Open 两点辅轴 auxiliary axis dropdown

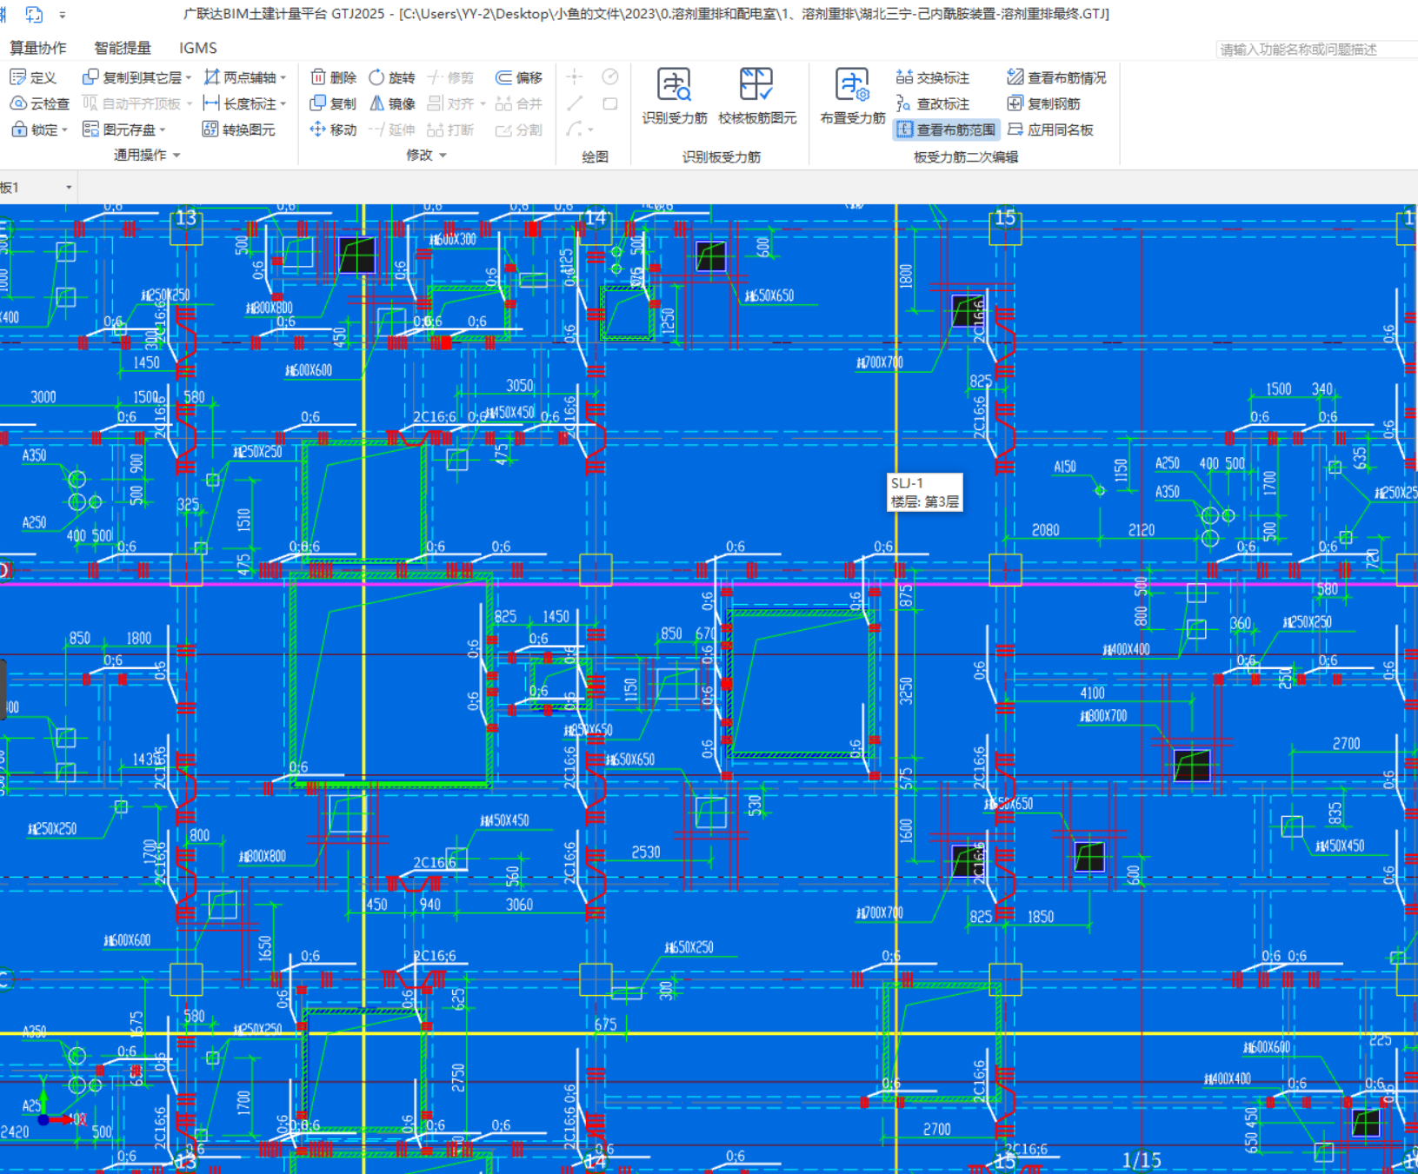tap(283, 78)
